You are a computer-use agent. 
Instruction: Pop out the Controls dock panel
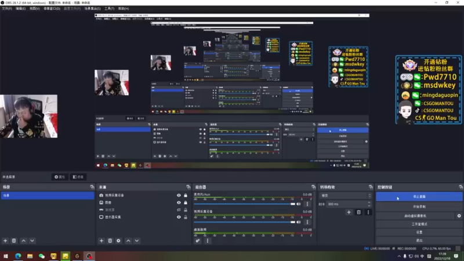[x=461, y=187]
